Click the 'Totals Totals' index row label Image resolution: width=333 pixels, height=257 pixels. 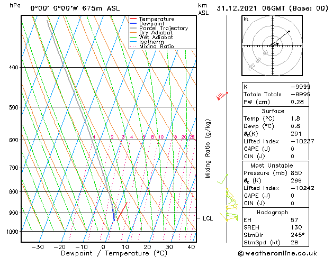262,94
